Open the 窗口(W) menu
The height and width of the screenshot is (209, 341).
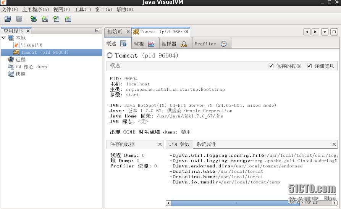(103, 10)
